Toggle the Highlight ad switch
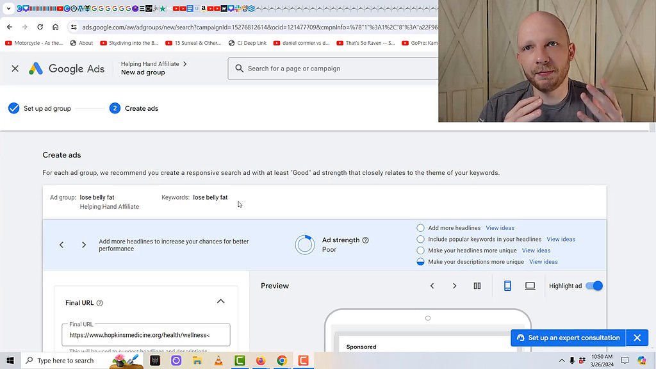 click(x=593, y=286)
